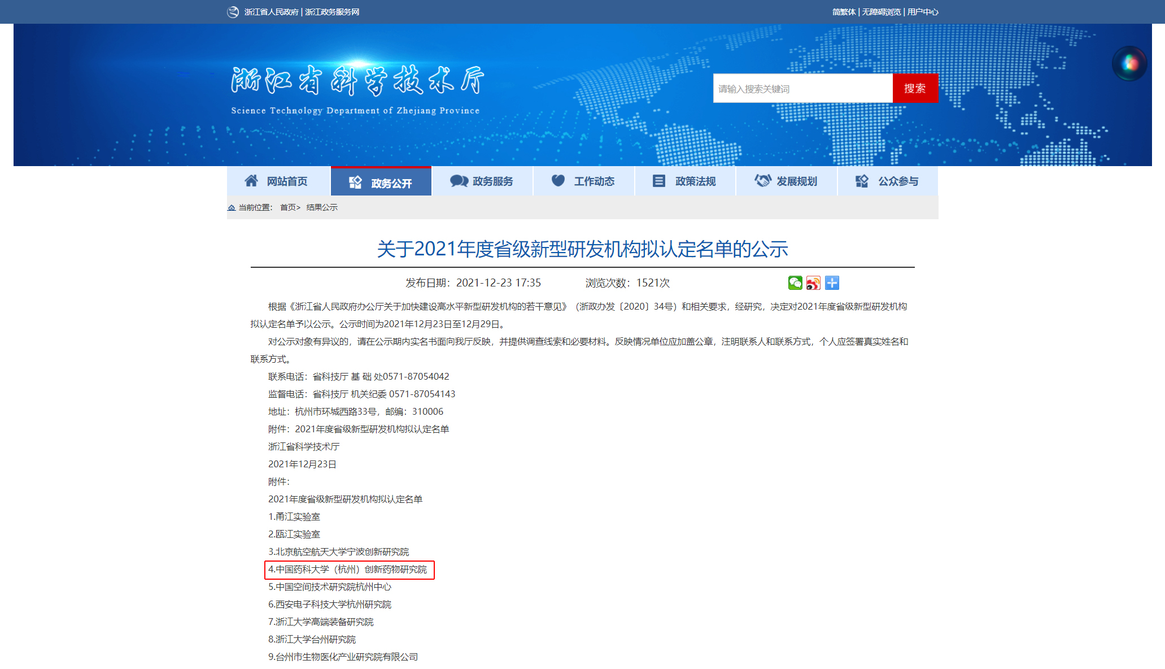This screenshot has width=1165, height=669.
Task: Click list entry 7.浙江大学高端装备研究院
Action: (x=321, y=622)
